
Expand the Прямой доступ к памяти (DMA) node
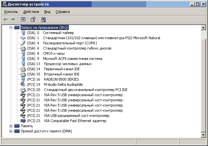tap(11, 131)
